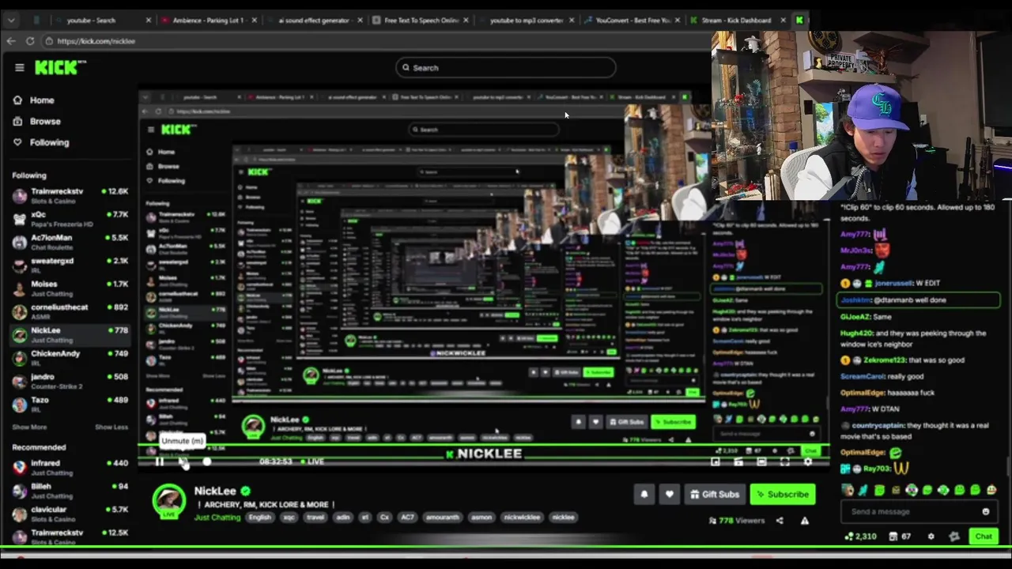Open Following in the sidebar

pos(41,142)
